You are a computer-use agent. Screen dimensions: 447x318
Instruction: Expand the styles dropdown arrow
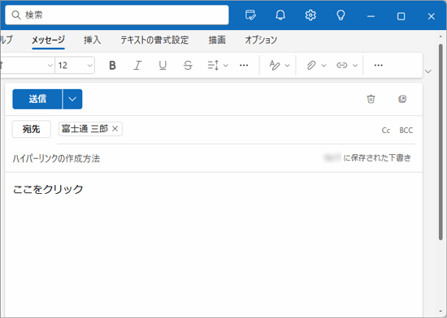288,66
